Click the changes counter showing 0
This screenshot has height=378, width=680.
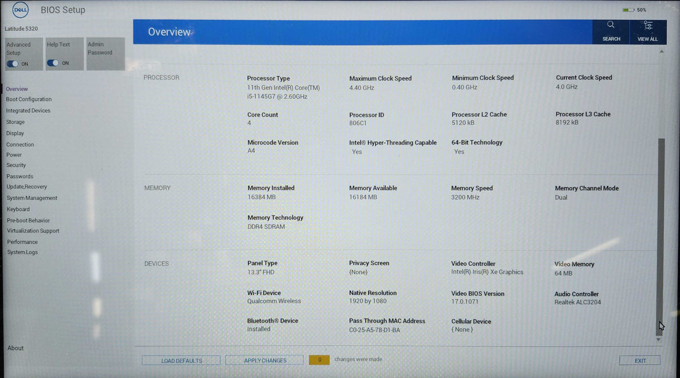(319, 360)
